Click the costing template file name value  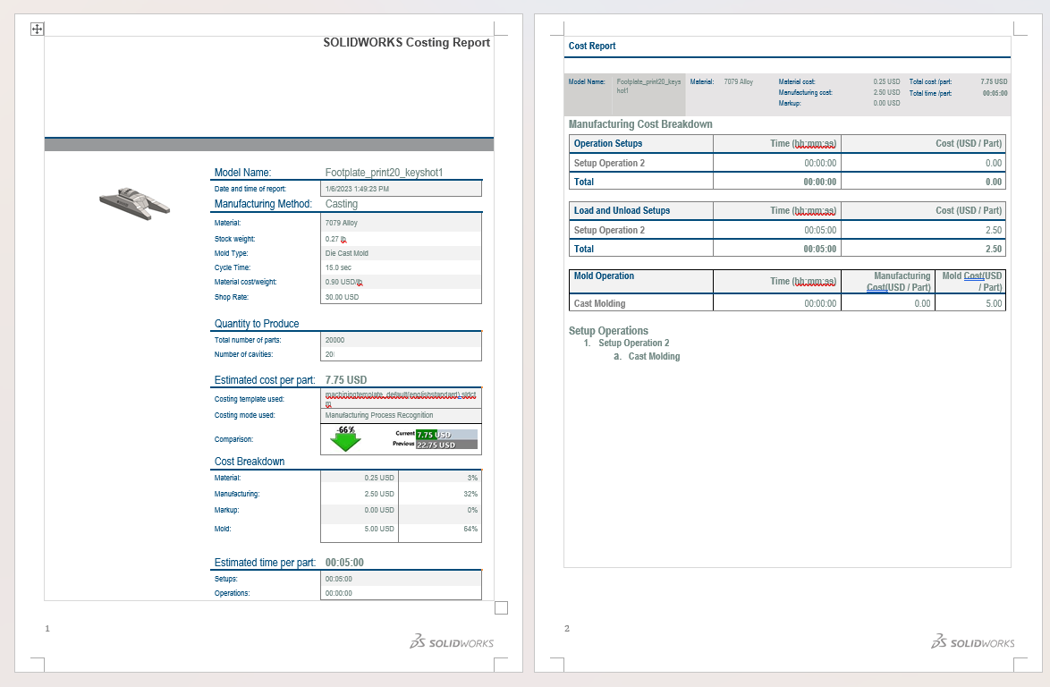401,399
